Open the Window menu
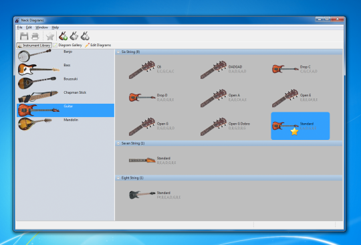This screenshot has height=245, width=361. [x=41, y=27]
